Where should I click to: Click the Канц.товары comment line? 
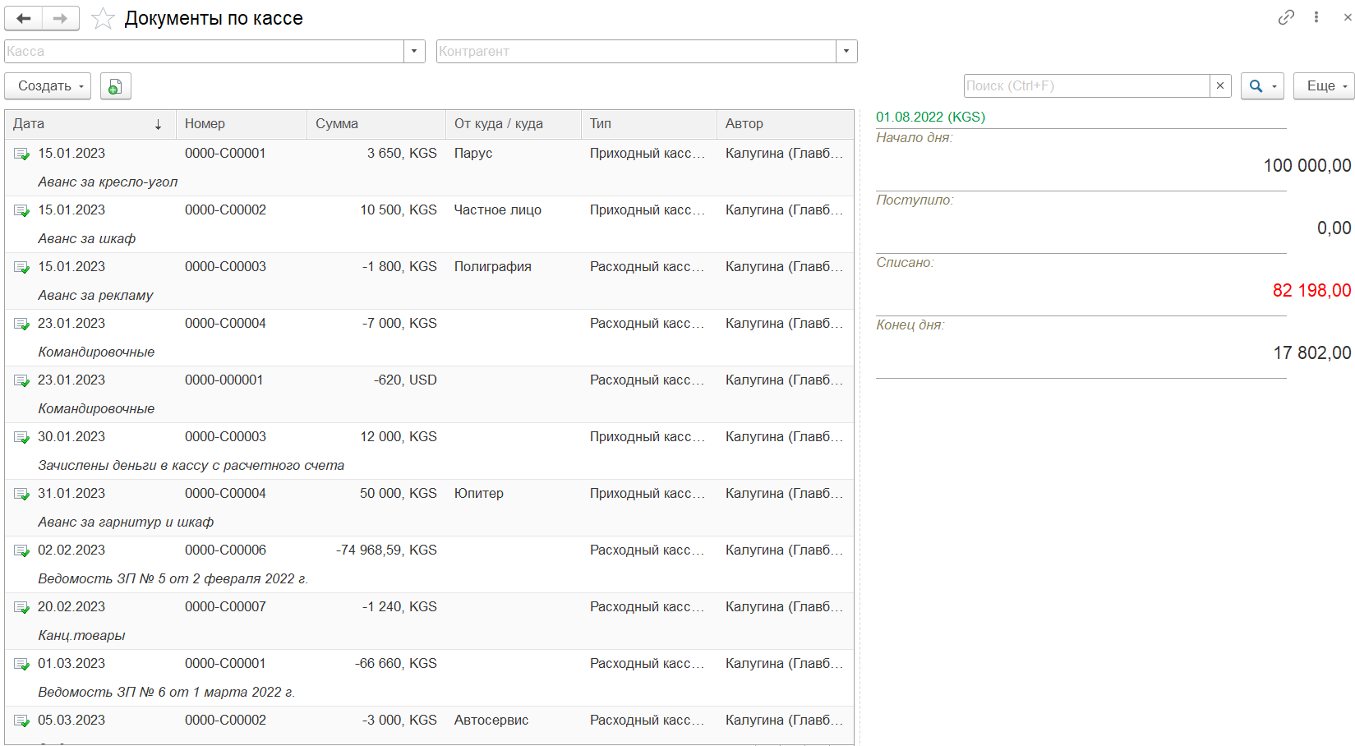(x=81, y=636)
